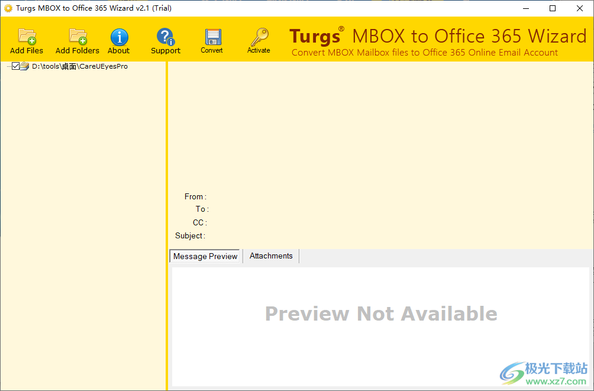Viewport: 594px width, 391px height.
Task: Click the Preview Not Available area
Action: click(381, 314)
